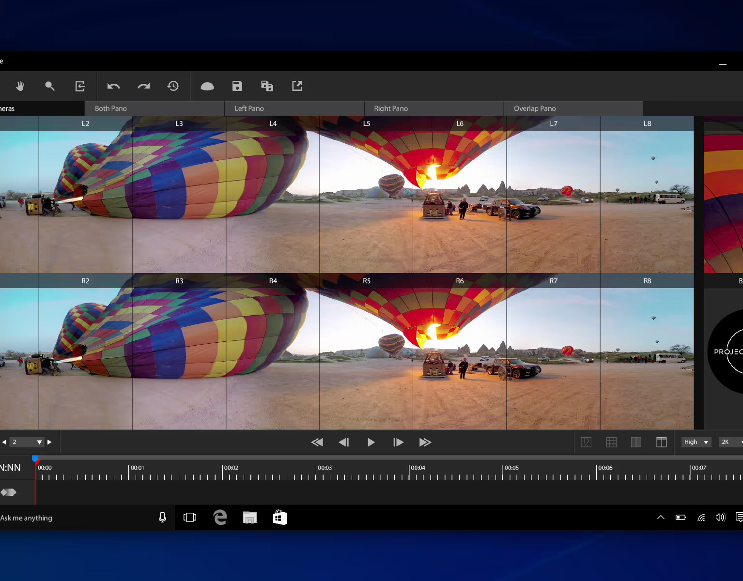Image resolution: width=743 pixels, height=581 pixels.
Task: Save project with floppy disk icon
Action: (237, 86)
